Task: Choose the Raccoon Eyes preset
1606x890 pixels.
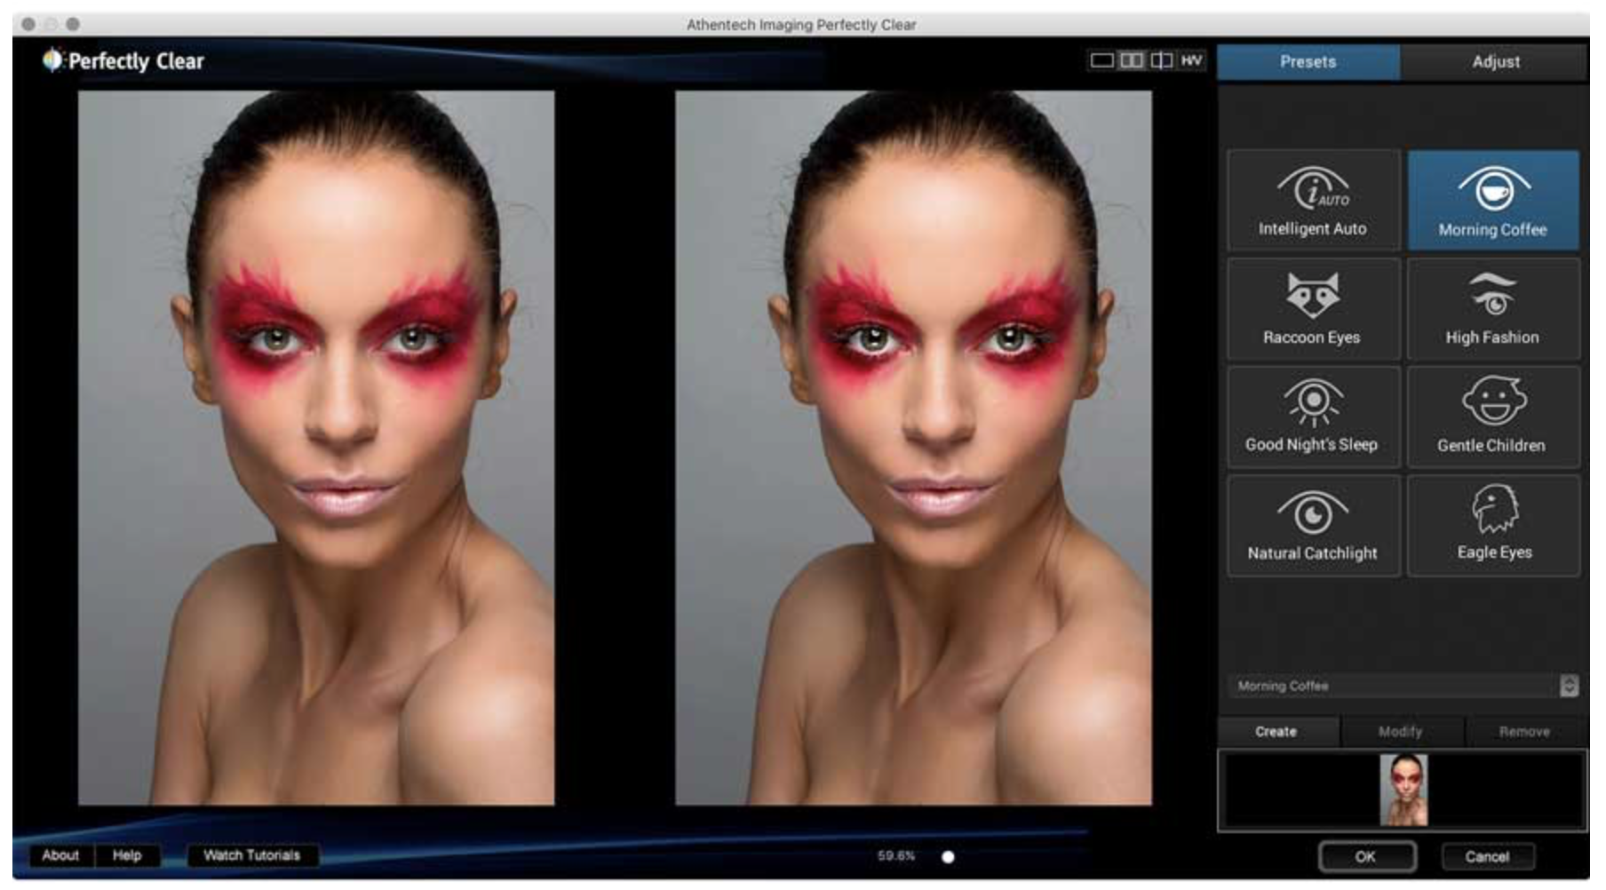Action: tap(1313, 308)
